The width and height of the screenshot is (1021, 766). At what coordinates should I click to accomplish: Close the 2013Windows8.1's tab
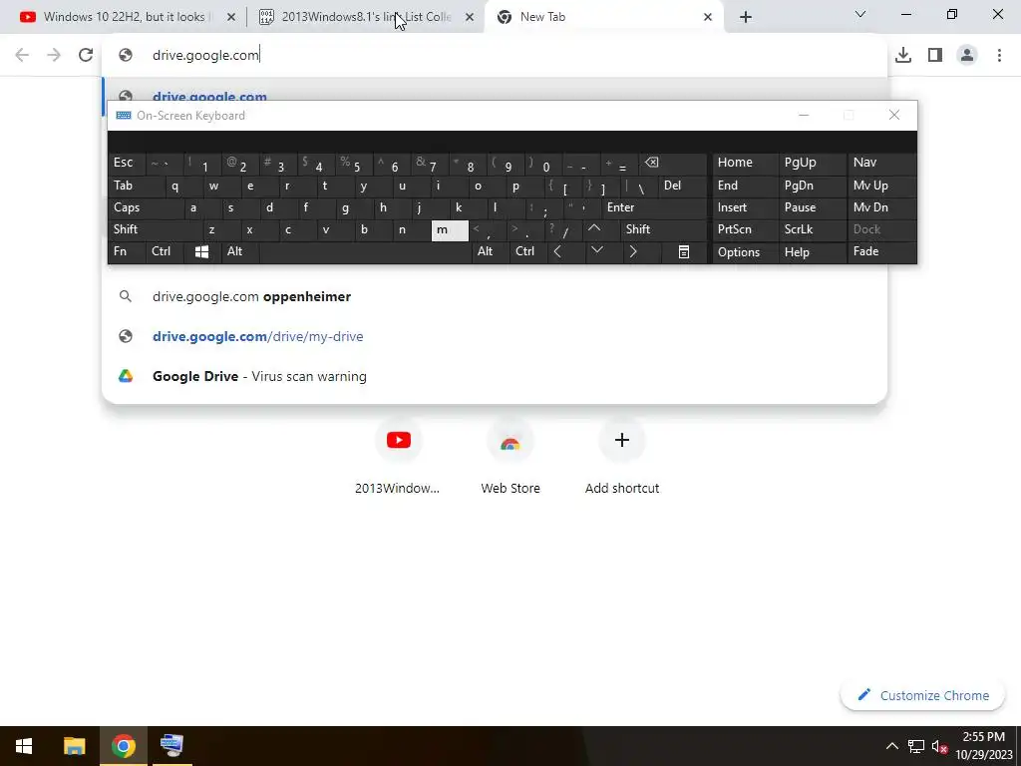(x=470, y=17)
